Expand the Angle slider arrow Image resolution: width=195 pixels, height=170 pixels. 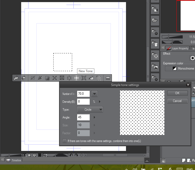tap(94, 117)
